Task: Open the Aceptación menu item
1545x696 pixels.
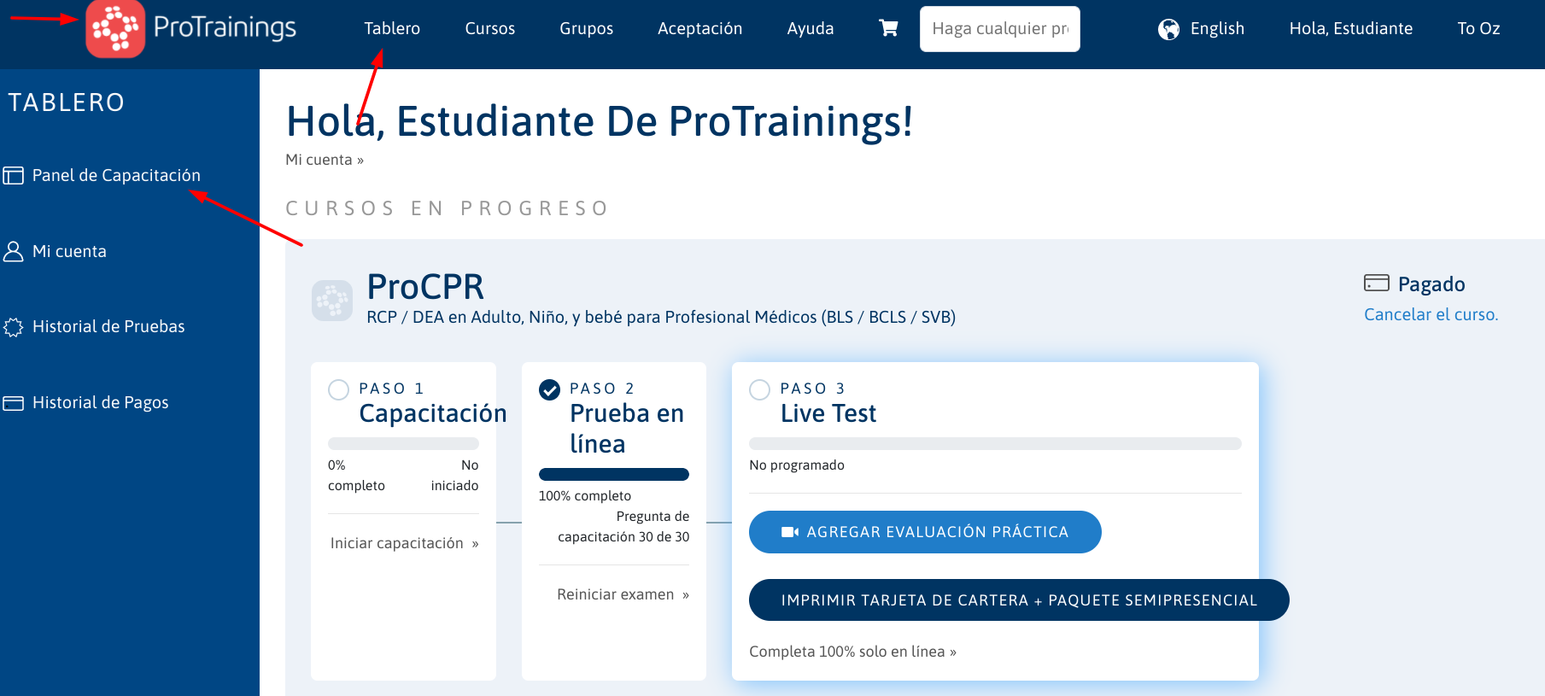Action: 700,28
